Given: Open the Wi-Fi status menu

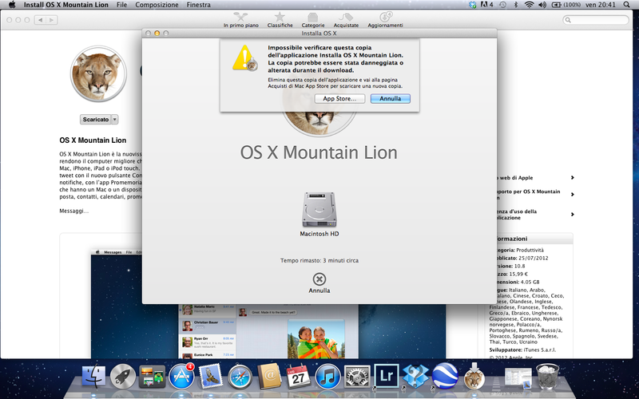Looking at the screenshot, I should (529, 5).
